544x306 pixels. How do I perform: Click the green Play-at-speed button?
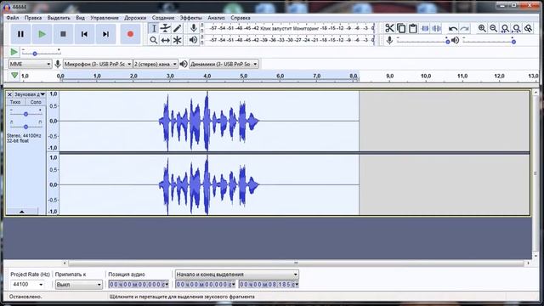click(x=14, y=52)
